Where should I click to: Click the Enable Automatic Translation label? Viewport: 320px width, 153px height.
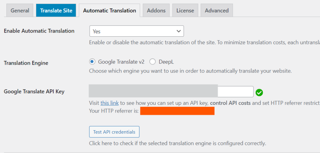[39, 31]
